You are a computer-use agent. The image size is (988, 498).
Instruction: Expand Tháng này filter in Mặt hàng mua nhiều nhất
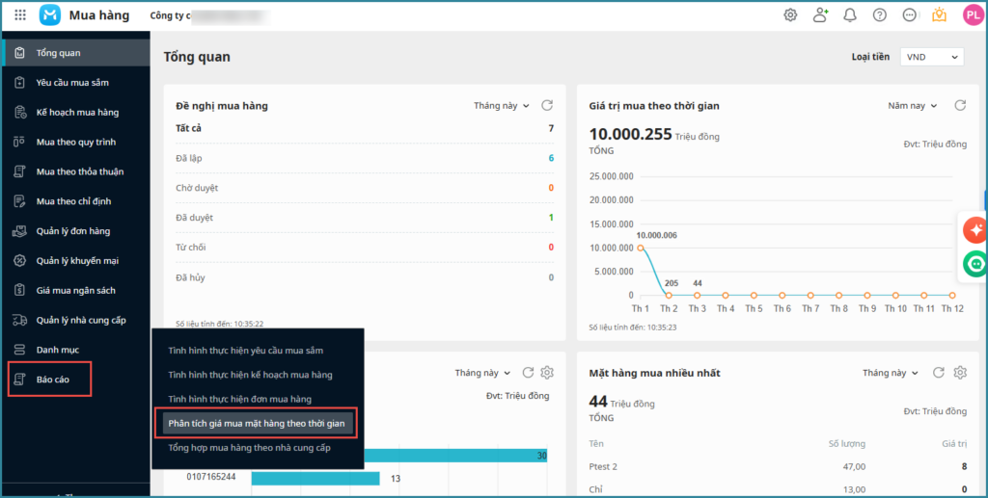[891, 373]
